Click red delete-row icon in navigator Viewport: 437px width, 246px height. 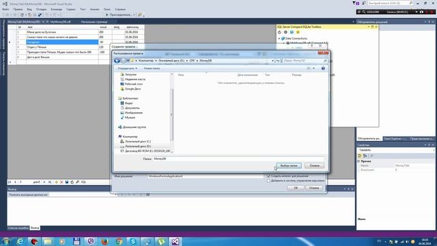point(61,182)
